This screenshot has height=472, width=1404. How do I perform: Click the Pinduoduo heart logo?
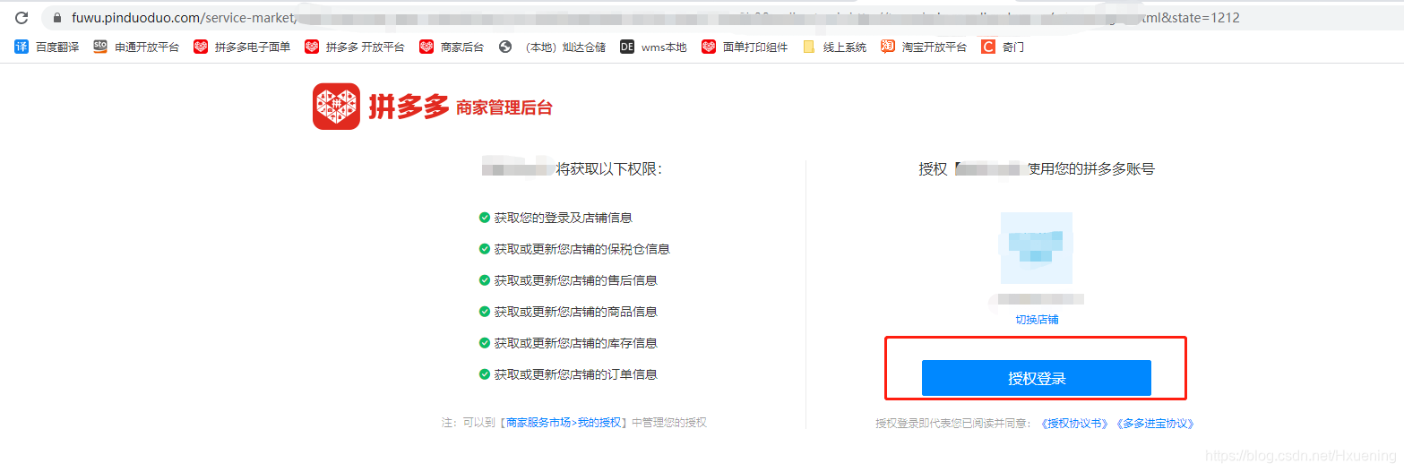336,107
